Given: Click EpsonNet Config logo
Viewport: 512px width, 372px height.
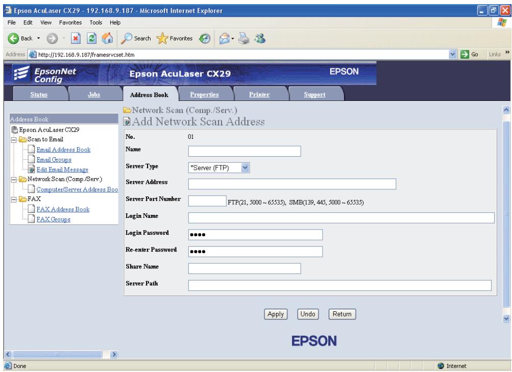Looking at the screenshot, I should click(45, 75).
